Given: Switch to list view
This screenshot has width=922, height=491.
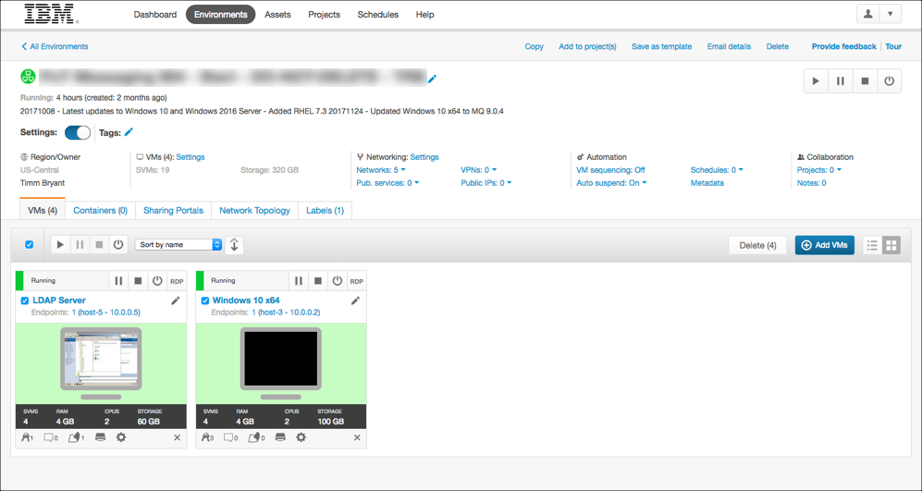Looking at the screenshot, I should tap(873, 245).
